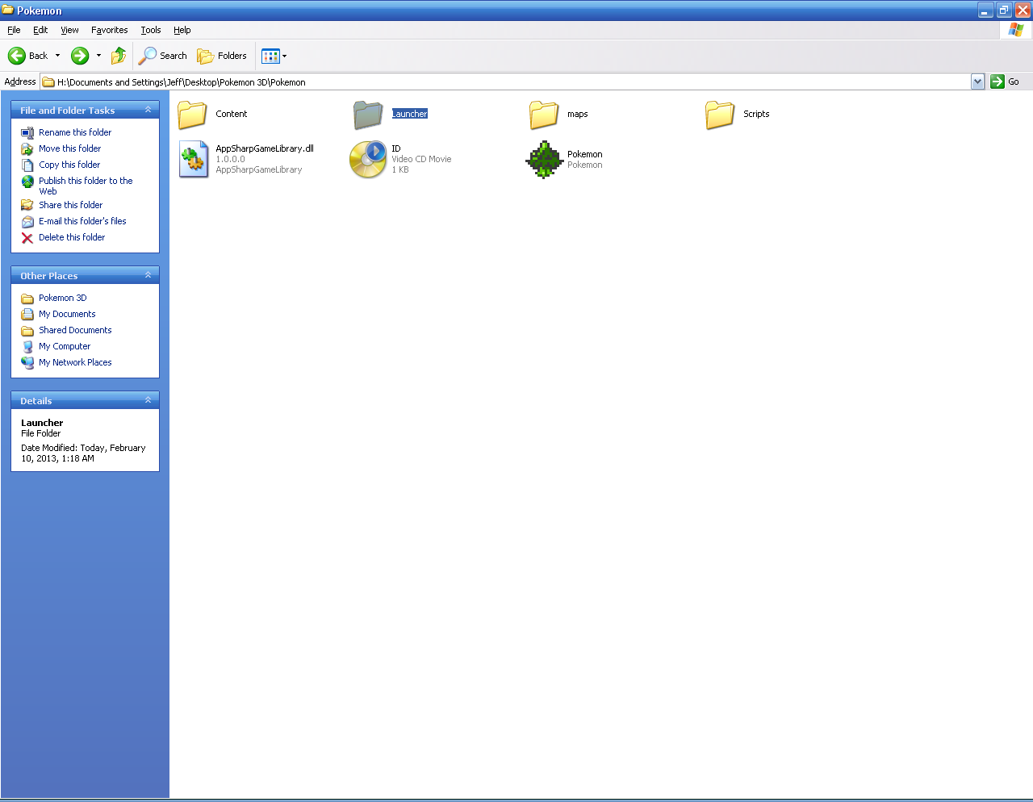Open the Help menu

click(x=182, y=30)
